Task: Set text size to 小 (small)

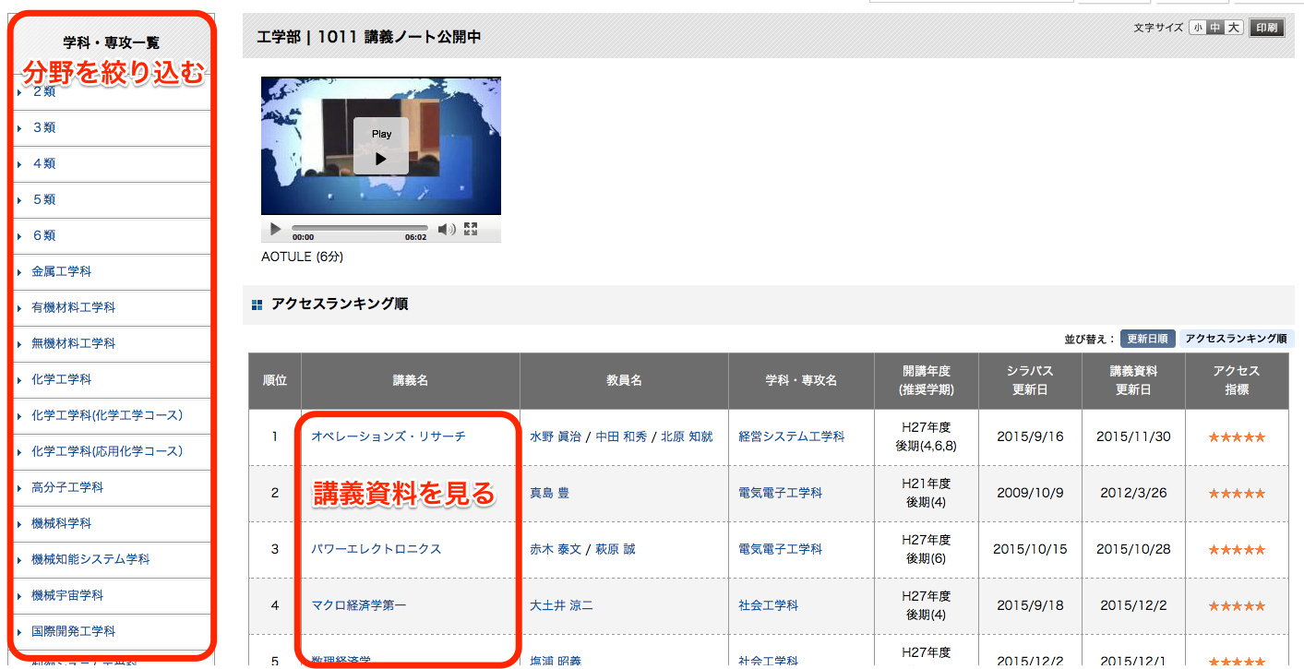Action: click(x=1198, y=28)
